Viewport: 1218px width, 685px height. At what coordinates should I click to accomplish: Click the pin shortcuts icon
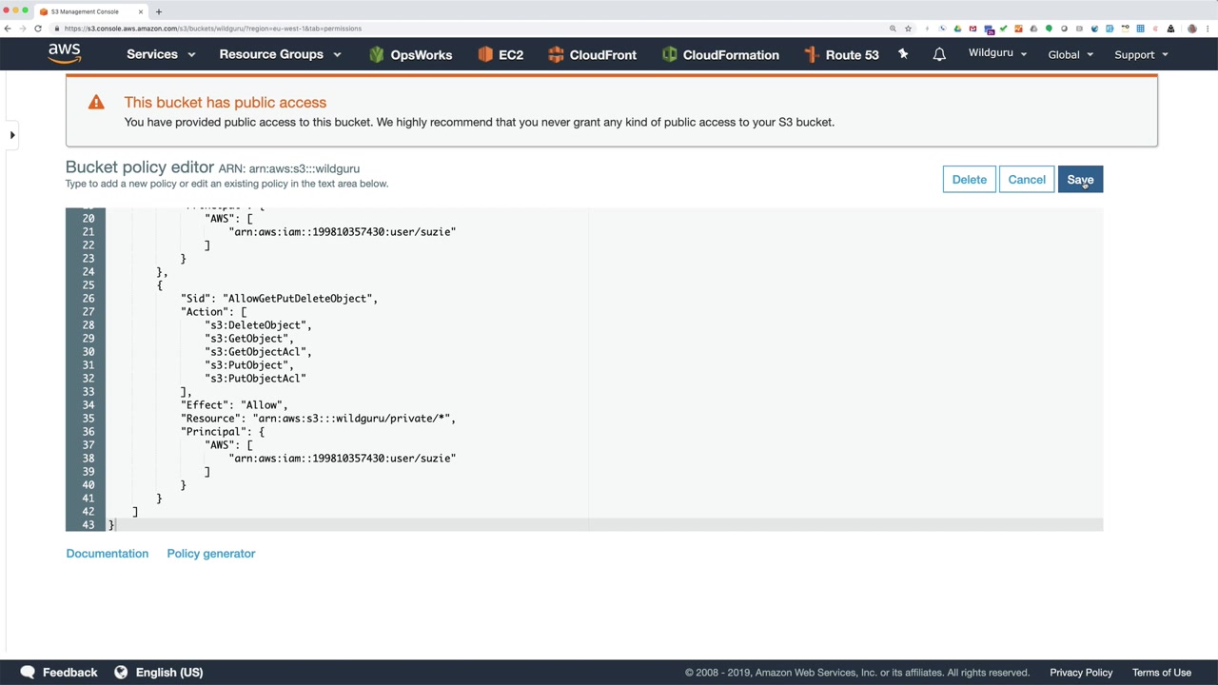903,54
